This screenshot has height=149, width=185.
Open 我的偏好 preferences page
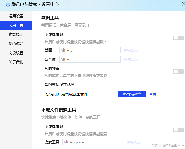16,44
